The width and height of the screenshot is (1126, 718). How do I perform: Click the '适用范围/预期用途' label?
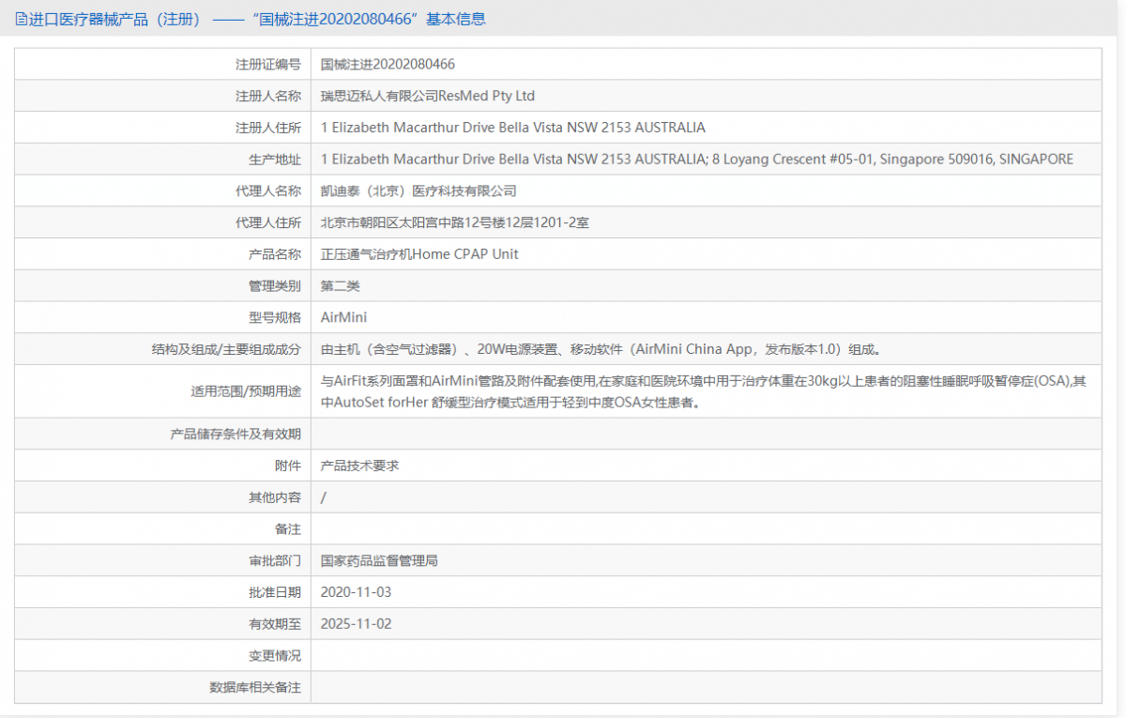[246, 391]
